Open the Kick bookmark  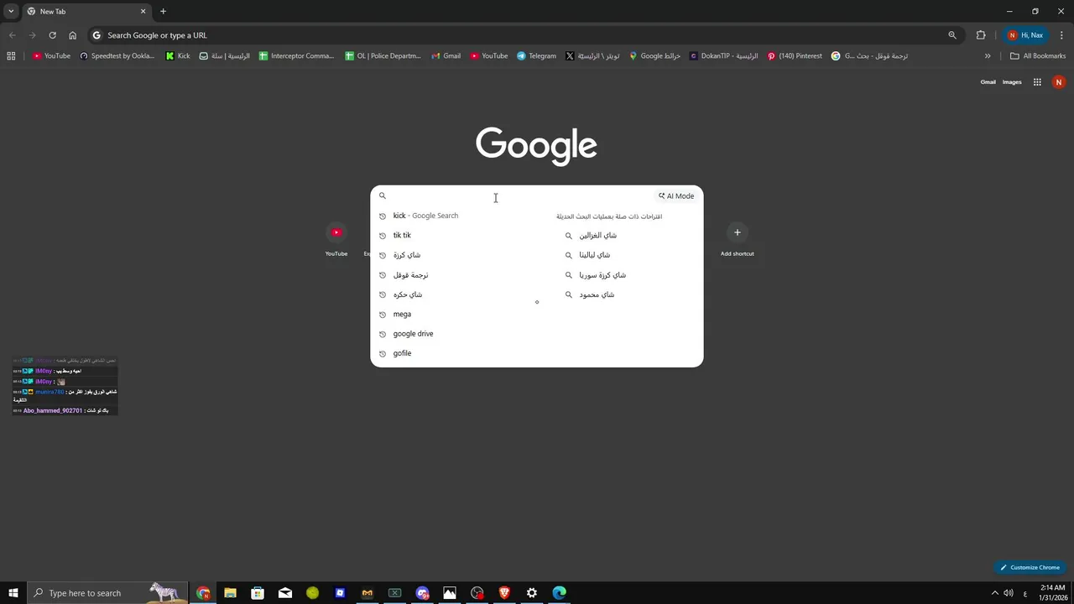(x=178, y=56)
